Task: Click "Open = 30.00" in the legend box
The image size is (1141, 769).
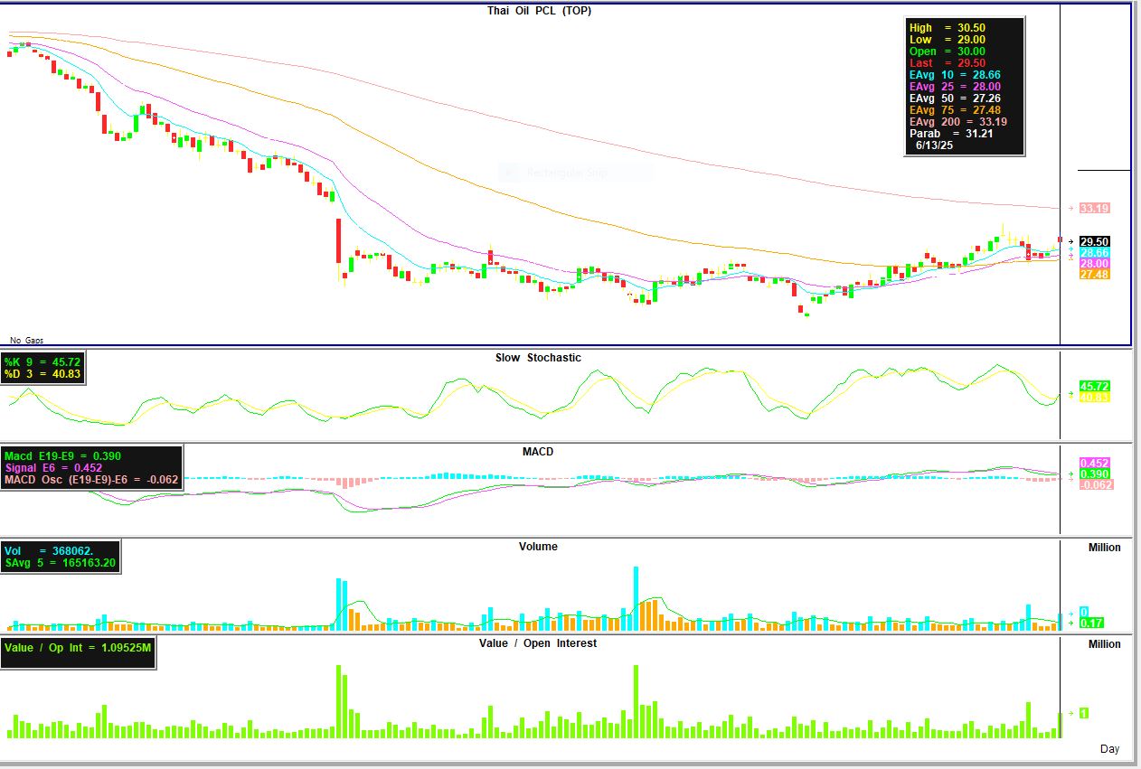Action: coord(947,52)
